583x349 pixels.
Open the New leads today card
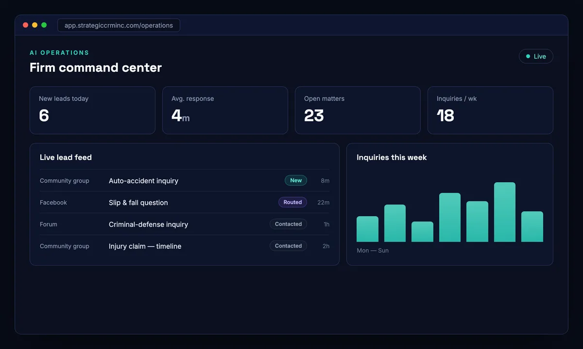92,110
